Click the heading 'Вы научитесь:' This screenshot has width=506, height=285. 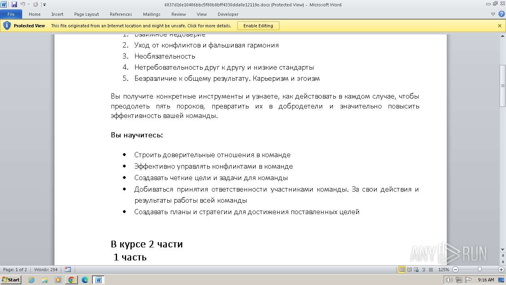point(137,135)
